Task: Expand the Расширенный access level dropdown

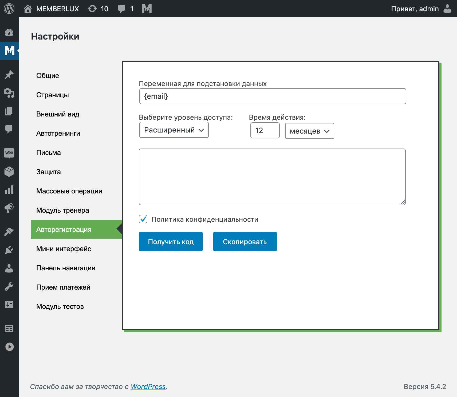Action: tap(174, 130)
